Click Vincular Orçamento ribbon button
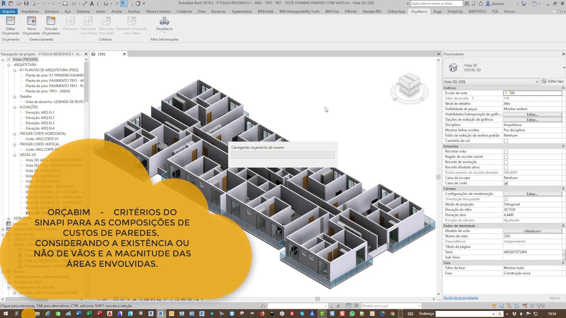The image size is (566, 318). click(x=51, y=26)
